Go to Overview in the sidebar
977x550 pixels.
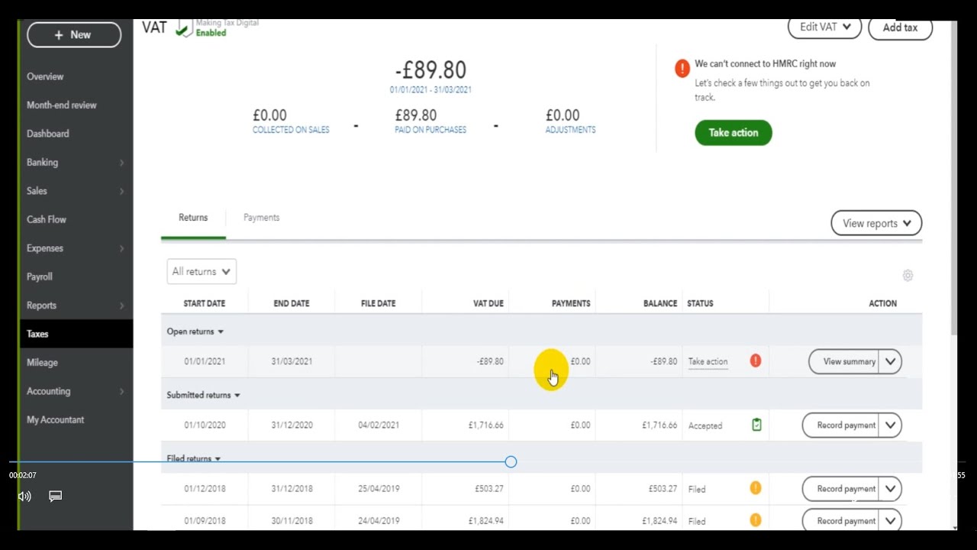[45, 76]
